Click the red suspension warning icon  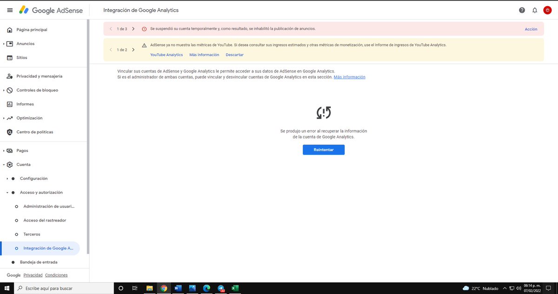pos(144,29)
